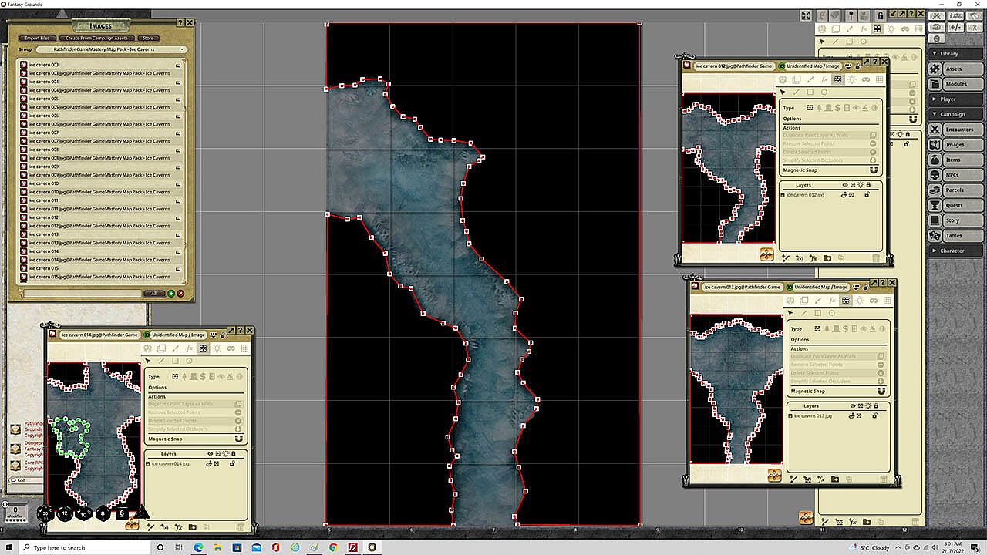This screenshot has width=987, height=555.
Task: Toggle Magnetic Snap in ice cavern 012 window
Action: 873,170
